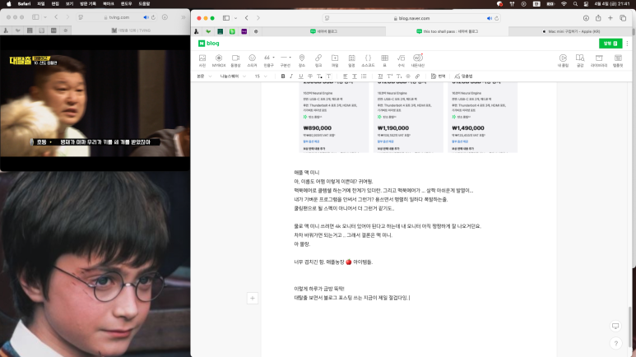Open the 나눔스퀘어 font dropdown
The image size is (636, 357).
tap(233, 76)
